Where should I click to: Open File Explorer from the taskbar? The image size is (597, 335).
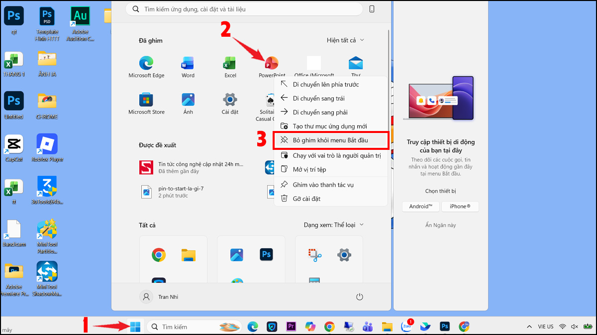click(x=387, y=327)
